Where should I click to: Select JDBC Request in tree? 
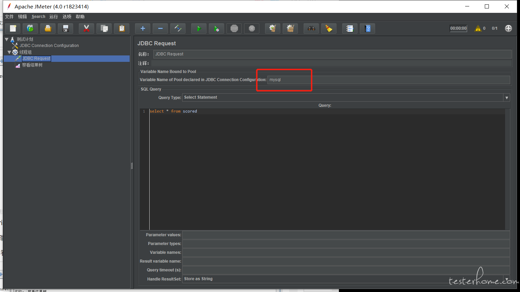36,58
